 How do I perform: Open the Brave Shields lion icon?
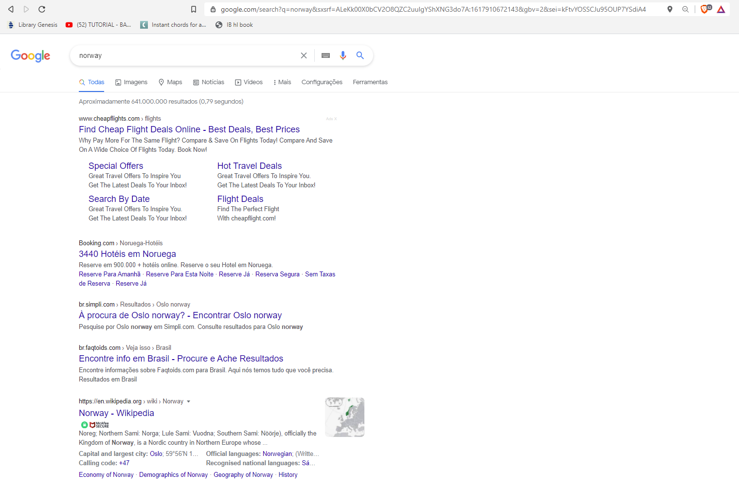point(705,9)
